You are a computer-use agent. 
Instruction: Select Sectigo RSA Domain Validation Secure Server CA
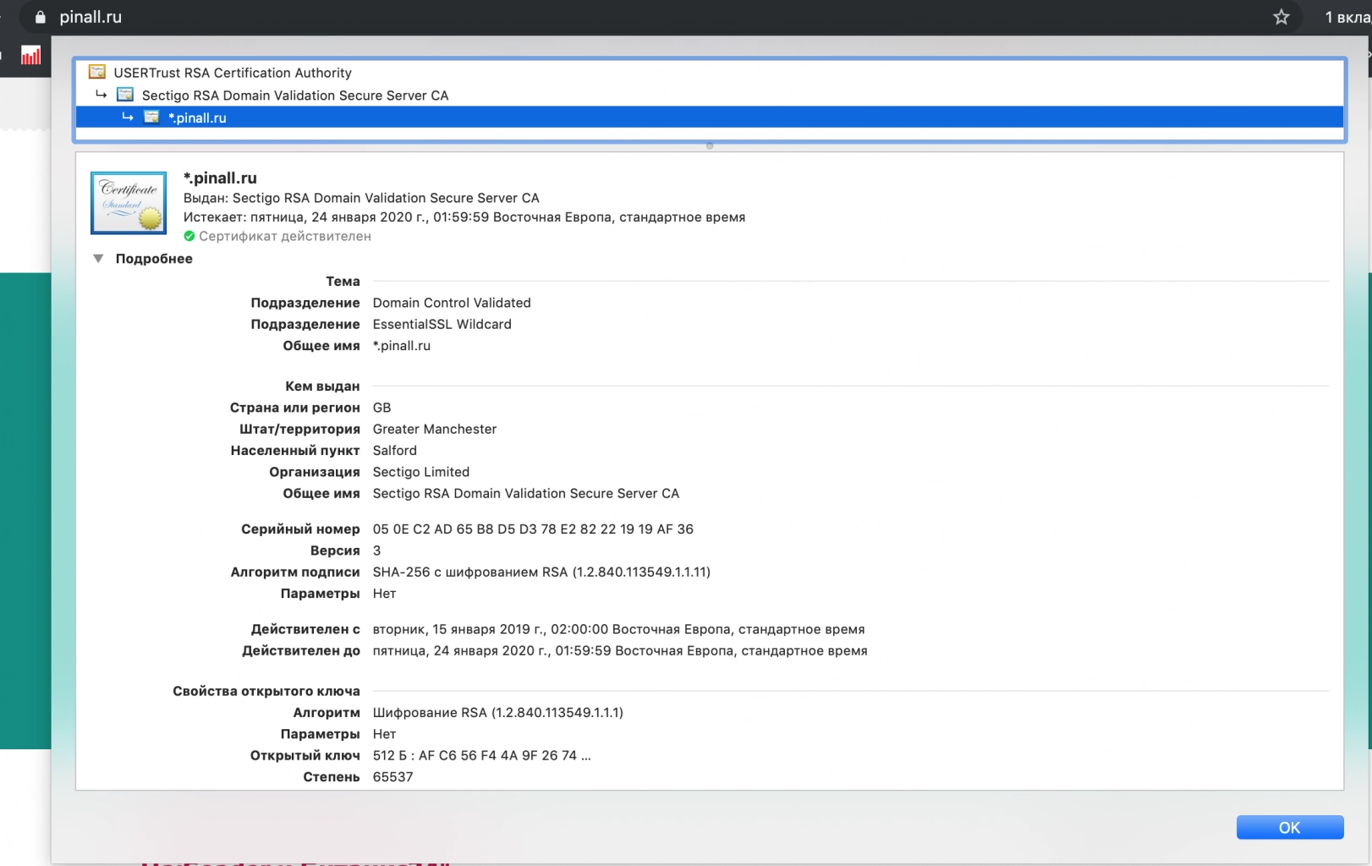click(x=295, y=96)
